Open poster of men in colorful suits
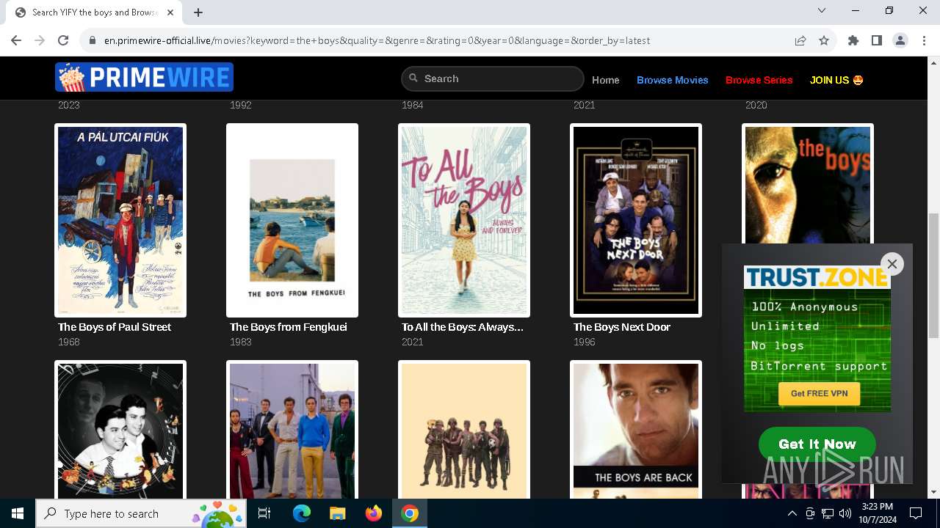Image resolution: width=940 pixels, height=528 pixels. [292, 430]
